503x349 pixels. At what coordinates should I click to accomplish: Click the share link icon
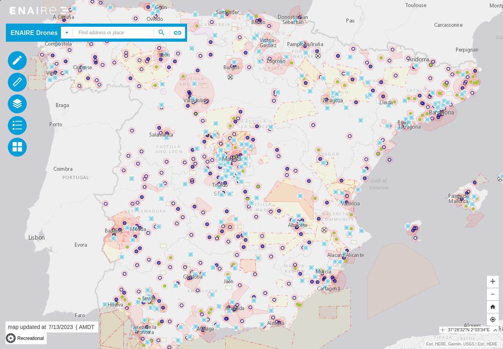point(178,33)
